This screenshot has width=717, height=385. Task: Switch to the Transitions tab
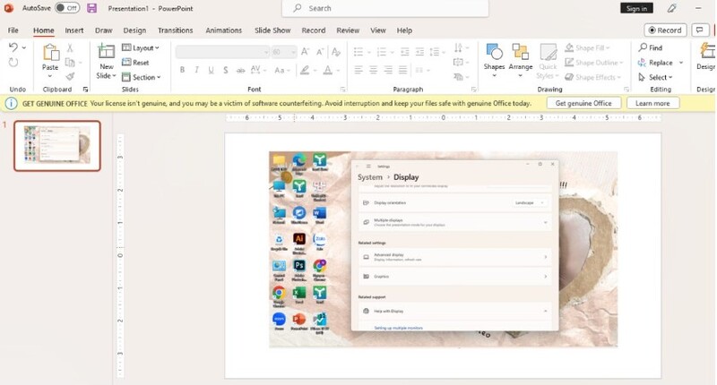(x=175, y=30)
